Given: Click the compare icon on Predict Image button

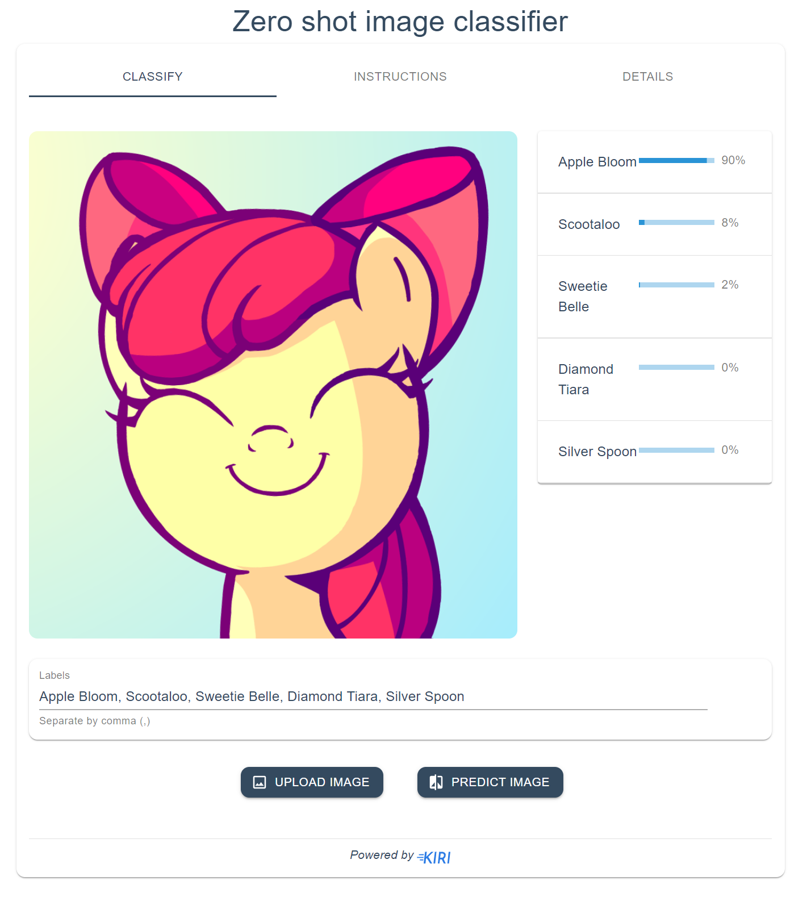Looking at the screenshot, I should (436, 782).
